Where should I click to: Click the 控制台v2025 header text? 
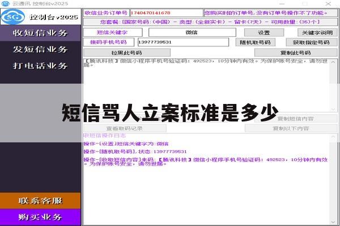pos(54,17)
